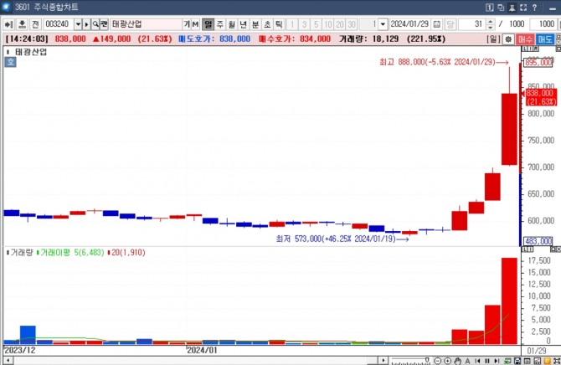Click the pause playback icon
Image resolution: width=561 pixels, height=365 pixels.
click(487, 361)
